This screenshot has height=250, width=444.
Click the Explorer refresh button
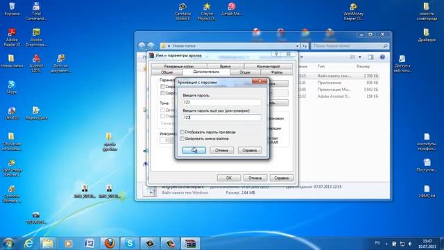(x=305, y=46)
